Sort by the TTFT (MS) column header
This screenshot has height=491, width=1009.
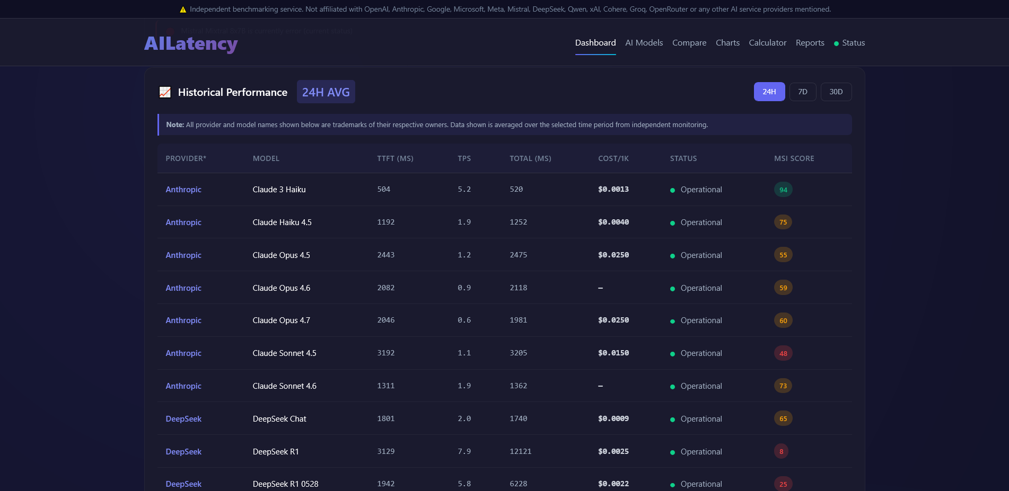click(395, 158)
